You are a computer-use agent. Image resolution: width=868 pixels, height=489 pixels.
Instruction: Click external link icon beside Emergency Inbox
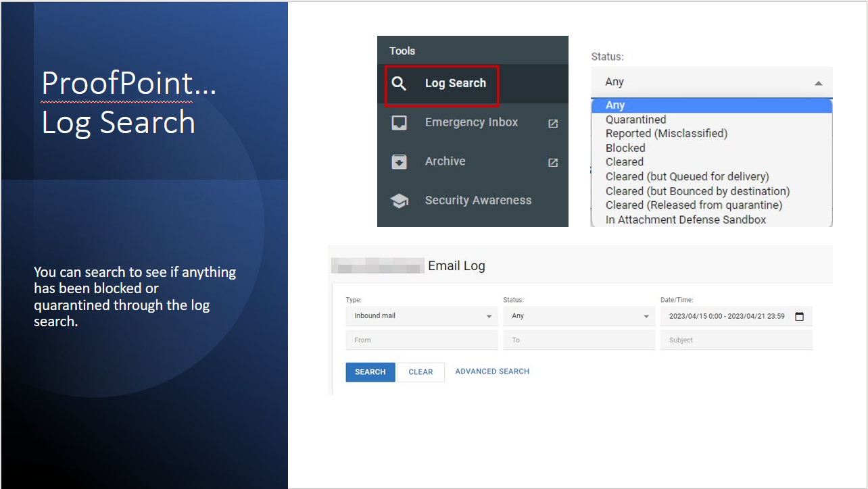[553, 124]
